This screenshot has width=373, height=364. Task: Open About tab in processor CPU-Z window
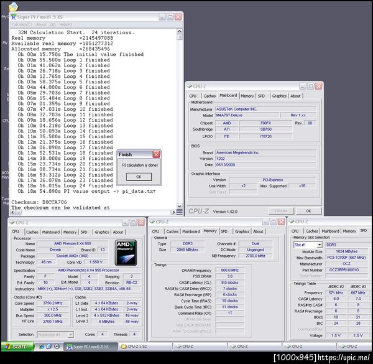point(118,232)
